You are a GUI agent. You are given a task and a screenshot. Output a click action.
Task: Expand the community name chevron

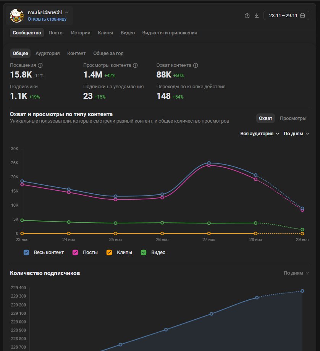[x=67, y=12]
